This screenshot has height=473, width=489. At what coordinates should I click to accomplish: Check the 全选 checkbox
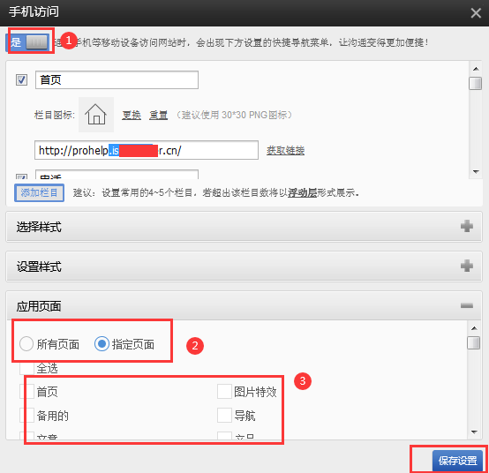(26, 368)
